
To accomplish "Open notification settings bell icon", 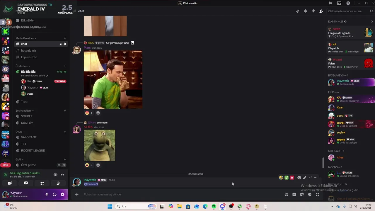I will click(x=306, y=11).
